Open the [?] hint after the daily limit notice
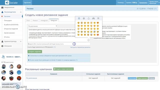Screen dimensions: 160x90 pos(76,60)
